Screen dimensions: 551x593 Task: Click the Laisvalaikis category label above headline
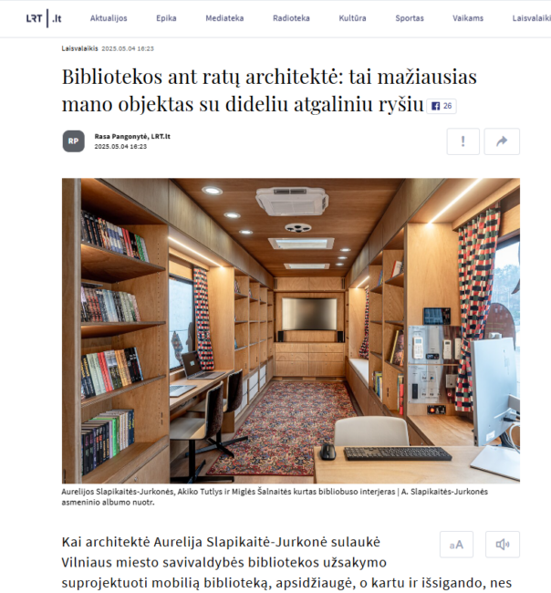(79, 48)
